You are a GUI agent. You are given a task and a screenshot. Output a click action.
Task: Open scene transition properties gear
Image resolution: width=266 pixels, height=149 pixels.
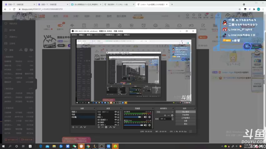pos(172,115)
